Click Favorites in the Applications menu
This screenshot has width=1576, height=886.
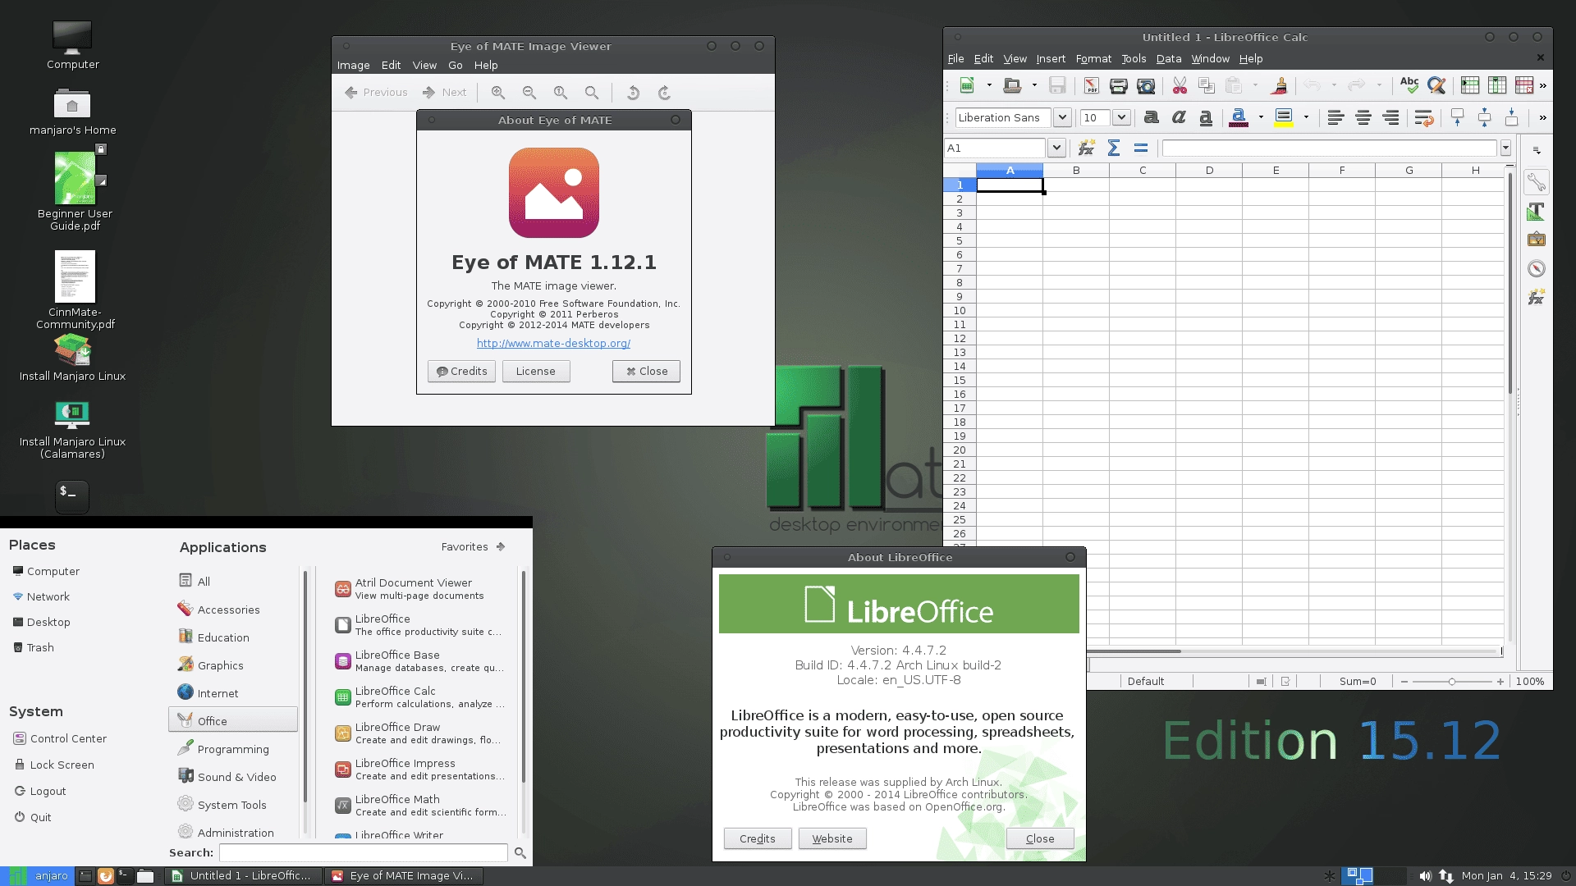pyautogui.click(x=473, y=547)
